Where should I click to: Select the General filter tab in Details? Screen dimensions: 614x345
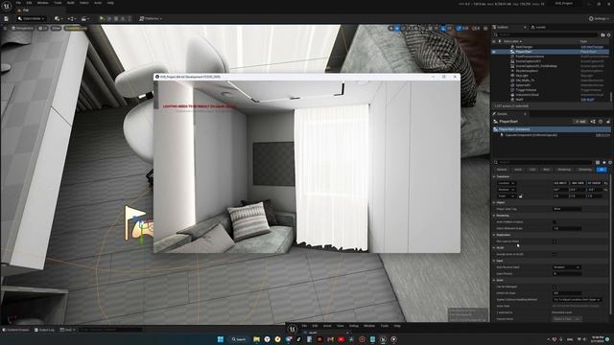click(x=502, y=170)
